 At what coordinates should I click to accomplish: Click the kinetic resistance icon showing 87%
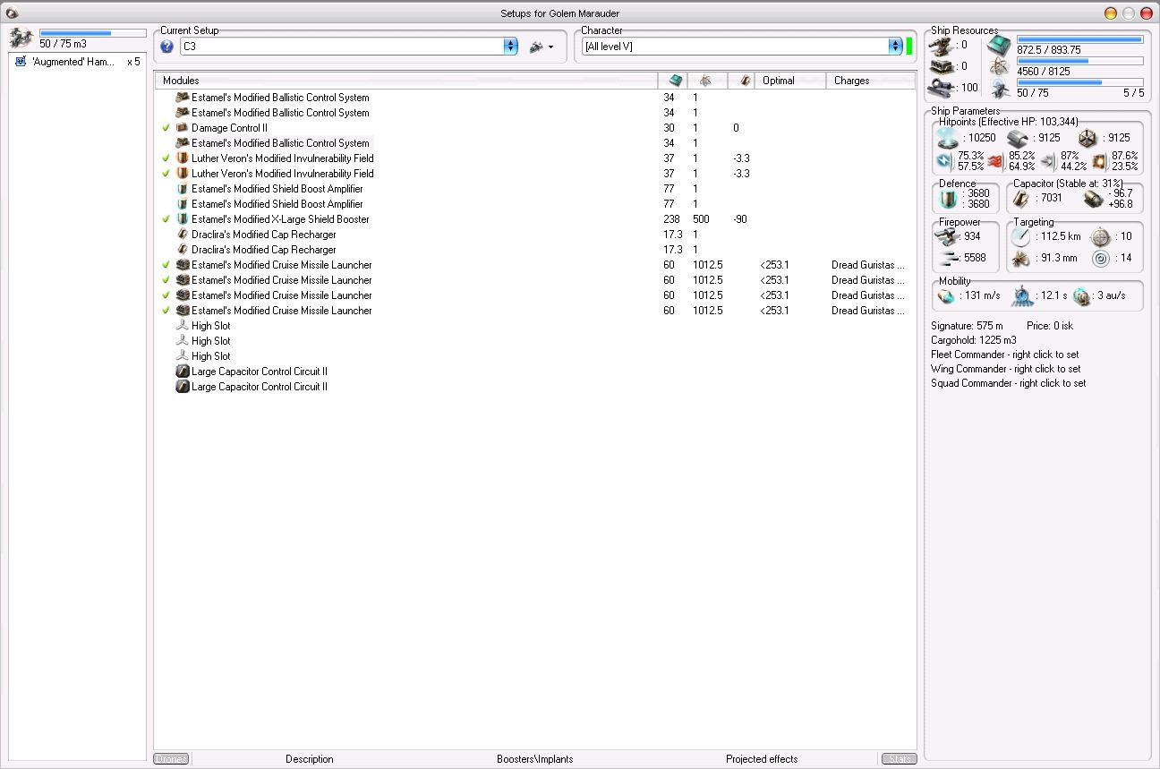[1048, 161]
